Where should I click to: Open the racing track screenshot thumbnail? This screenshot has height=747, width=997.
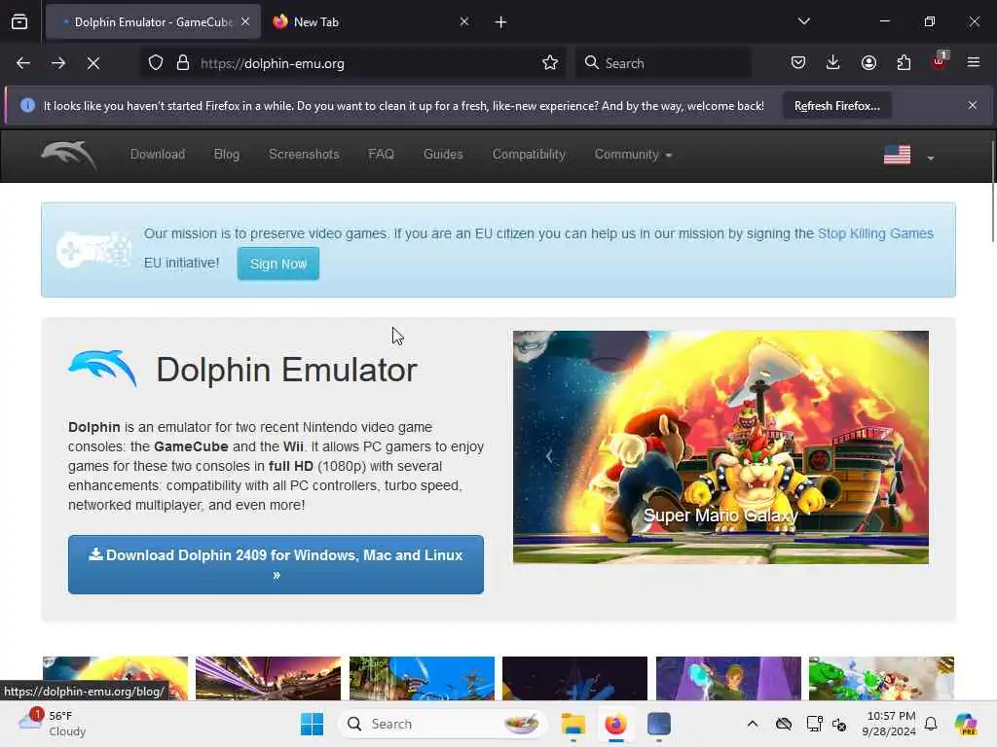click(x=269, y=678)
